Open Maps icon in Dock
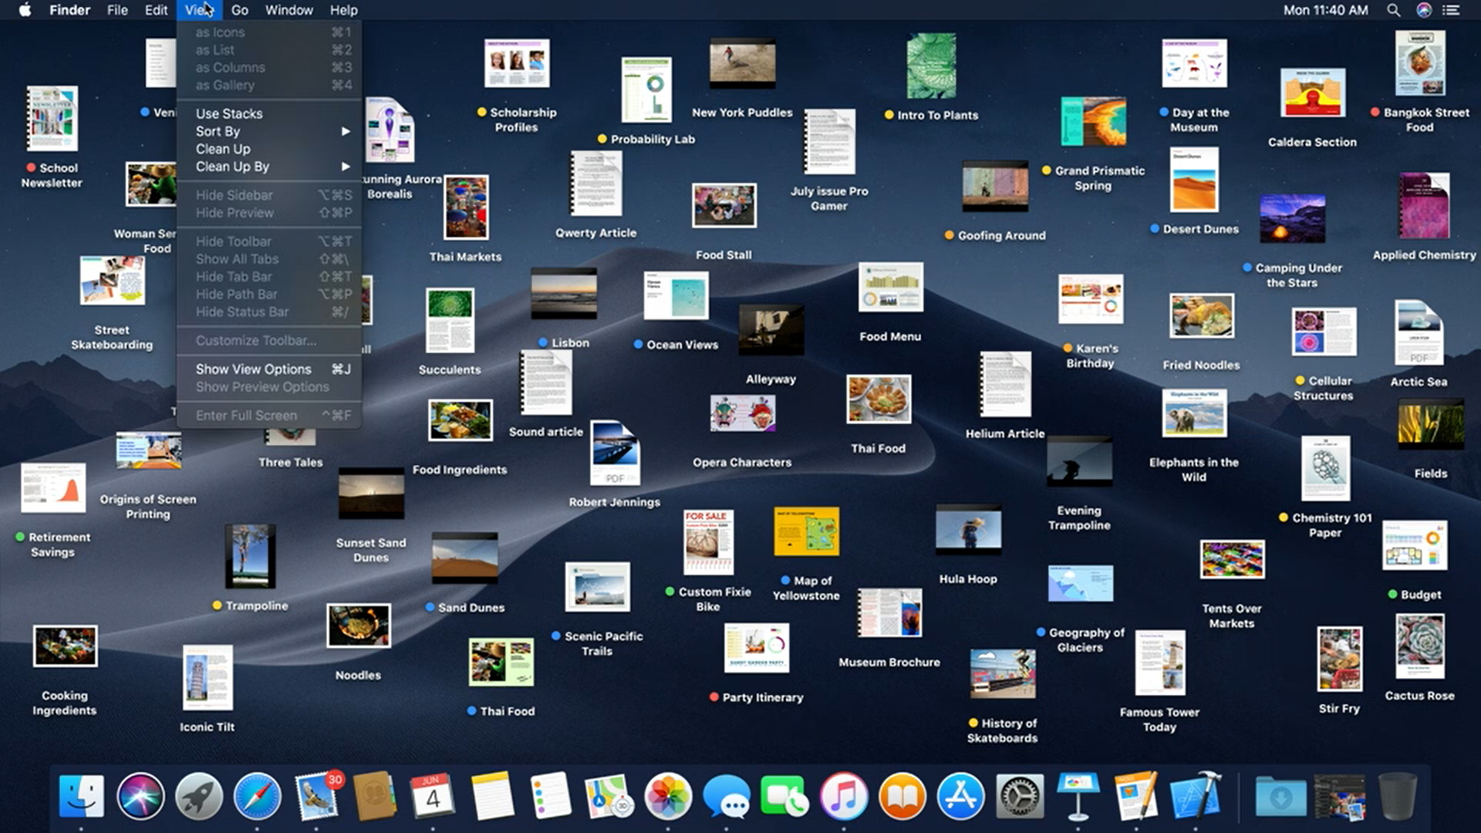Screen dimensions: 1481x833 point(609,797)
